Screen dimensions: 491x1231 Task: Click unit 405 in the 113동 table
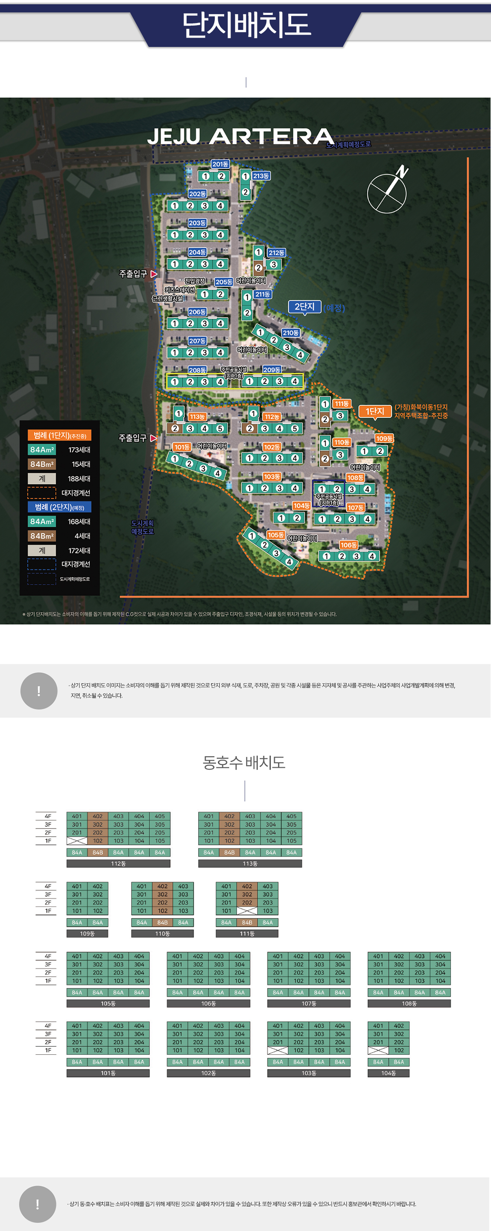(x=291, y=816)
